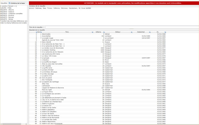Click the 'Le tombeau étrusque' title
The image size is (199, 125).
pyautogui.click(x=50, y=72)
